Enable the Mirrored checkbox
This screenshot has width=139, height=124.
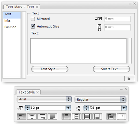[33, 19]
